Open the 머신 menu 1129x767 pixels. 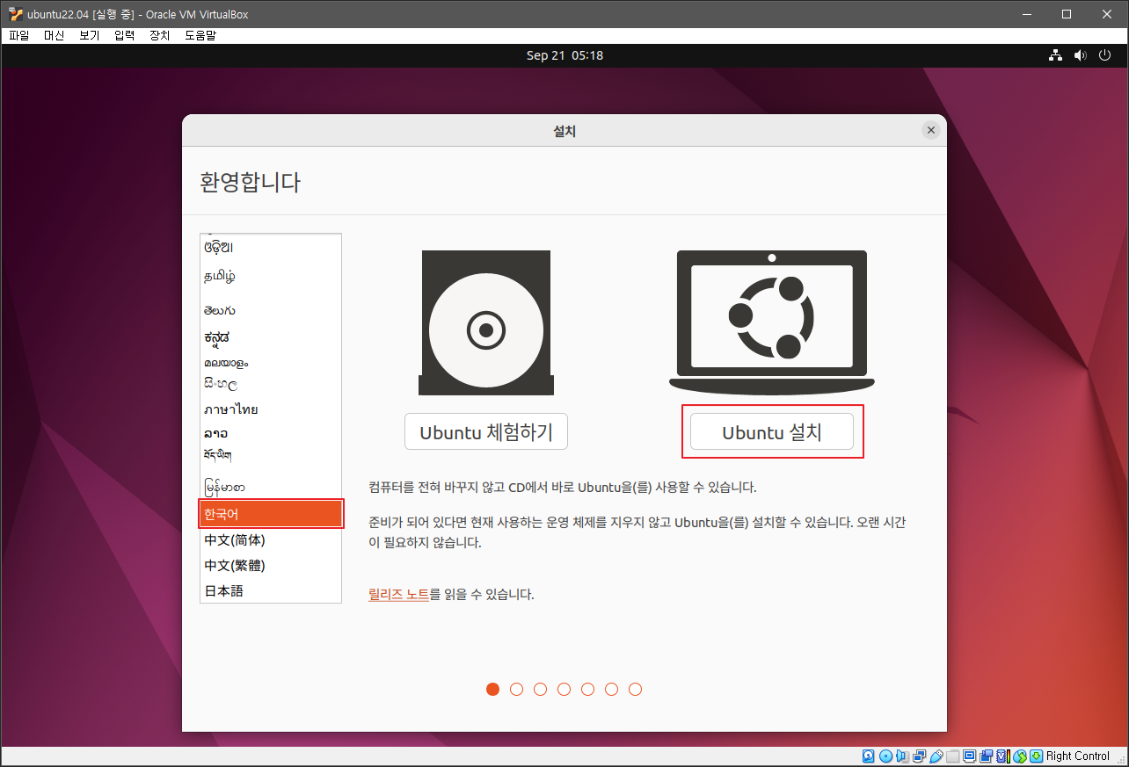55,35
